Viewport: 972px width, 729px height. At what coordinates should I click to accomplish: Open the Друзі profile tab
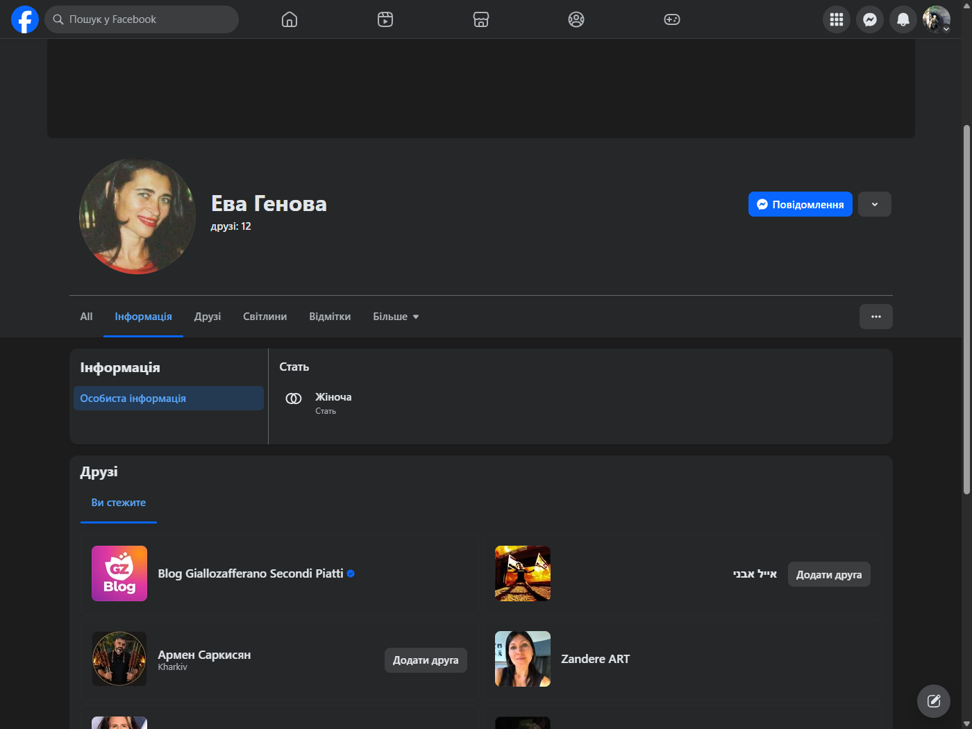(208, 317)
